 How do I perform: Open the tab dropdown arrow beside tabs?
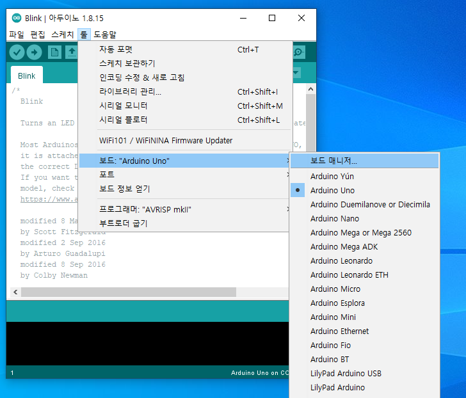pos(296,73)
